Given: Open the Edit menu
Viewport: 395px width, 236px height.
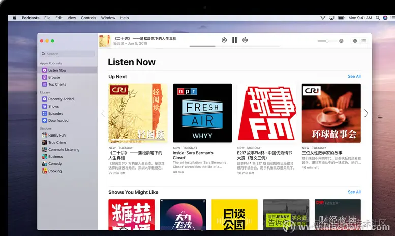Looking at the screenshot, I should (x=59, y=18).
